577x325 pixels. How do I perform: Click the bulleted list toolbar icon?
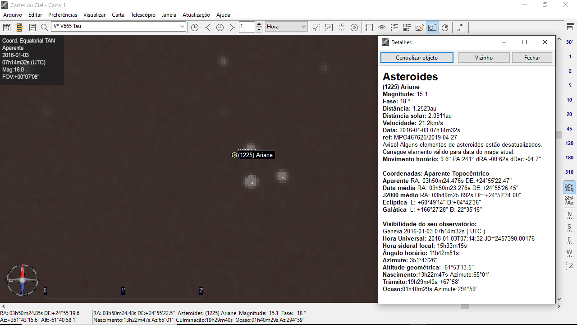pos(394,28)
